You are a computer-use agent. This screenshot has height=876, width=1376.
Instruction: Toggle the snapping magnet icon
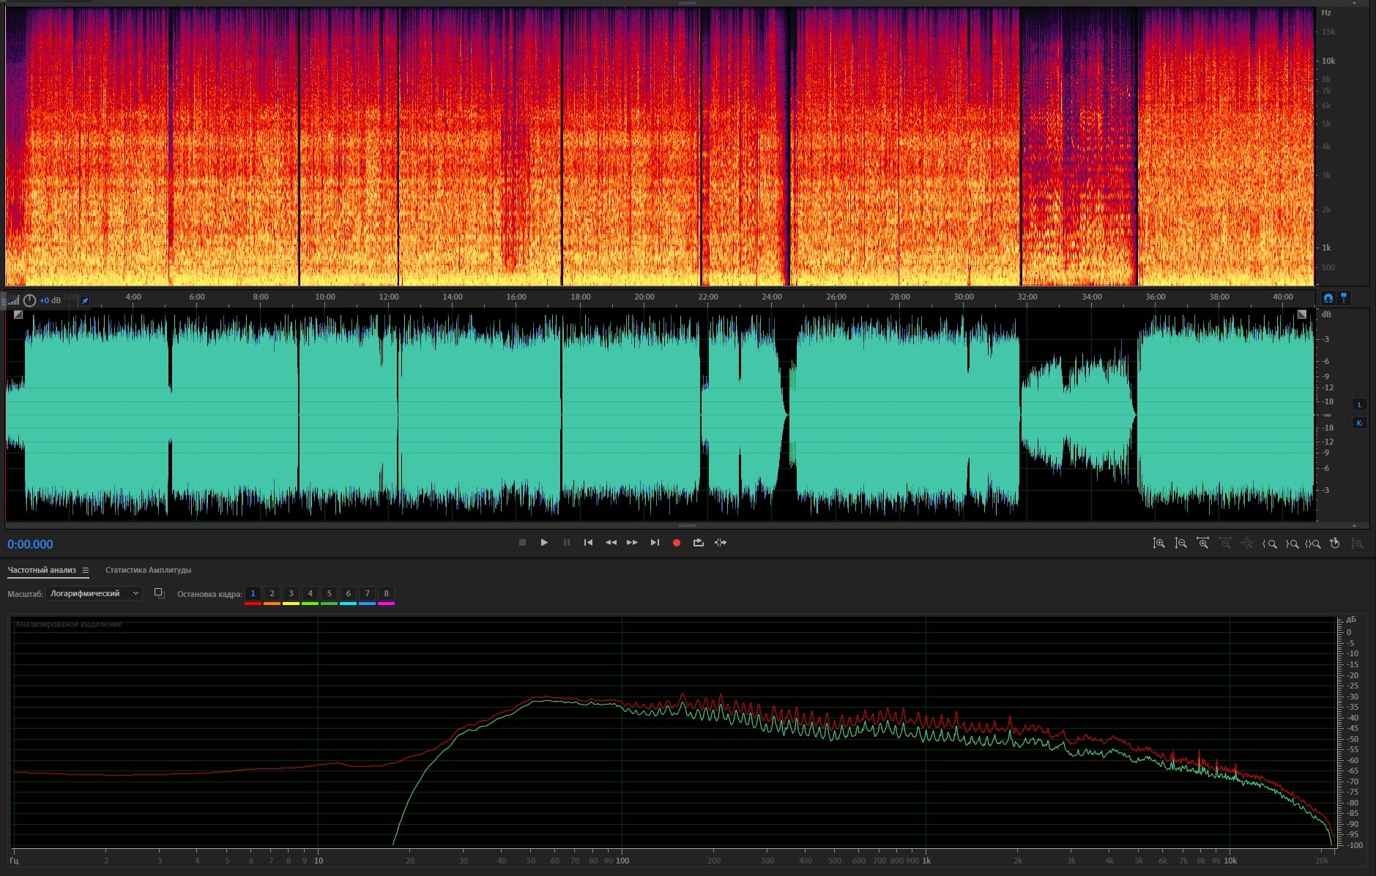click(1328, 298)
